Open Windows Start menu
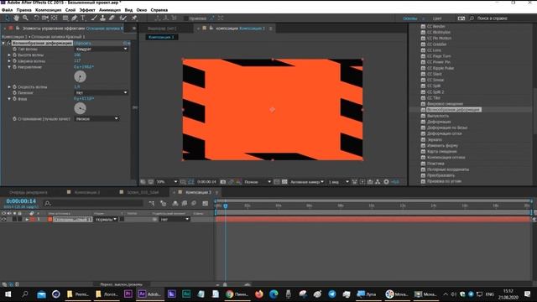Image resolution: width=537 pixels, height=302 pixels. pyautogui.click(x=8, y=294)
